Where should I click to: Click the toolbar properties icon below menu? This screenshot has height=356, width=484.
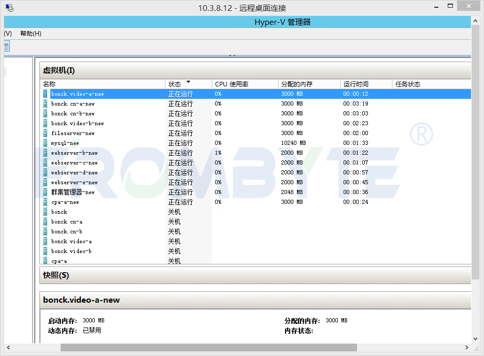[x=6, y=47]
